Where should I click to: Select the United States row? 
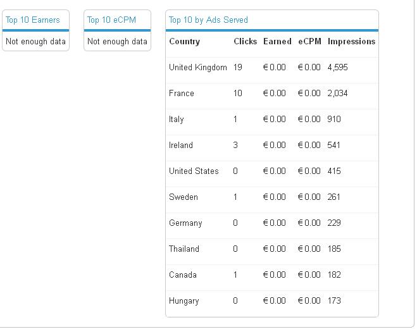tap(194, 171)
